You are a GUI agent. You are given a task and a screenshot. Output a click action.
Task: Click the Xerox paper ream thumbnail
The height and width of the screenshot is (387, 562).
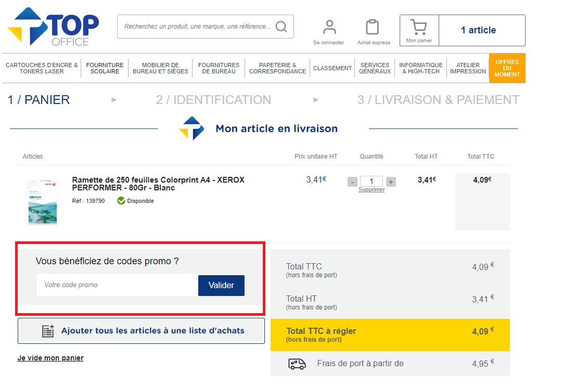pos(43,202)
